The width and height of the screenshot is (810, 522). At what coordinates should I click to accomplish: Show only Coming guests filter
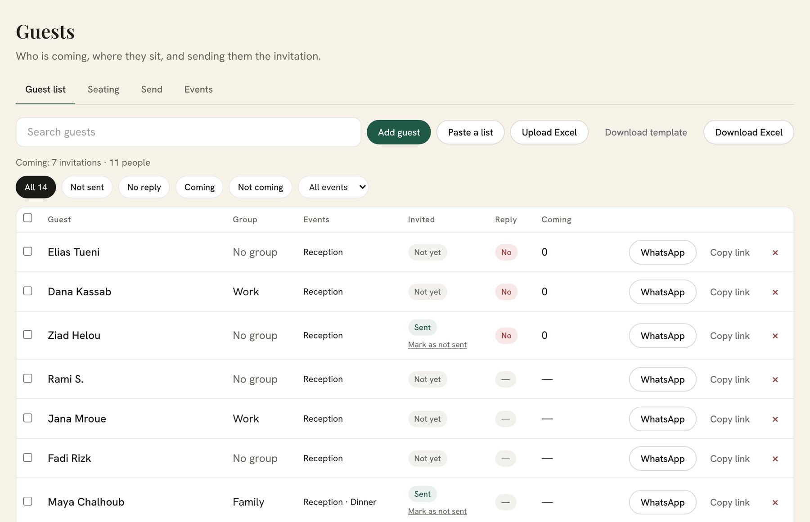pyautogui.click(x=199, y=187)
